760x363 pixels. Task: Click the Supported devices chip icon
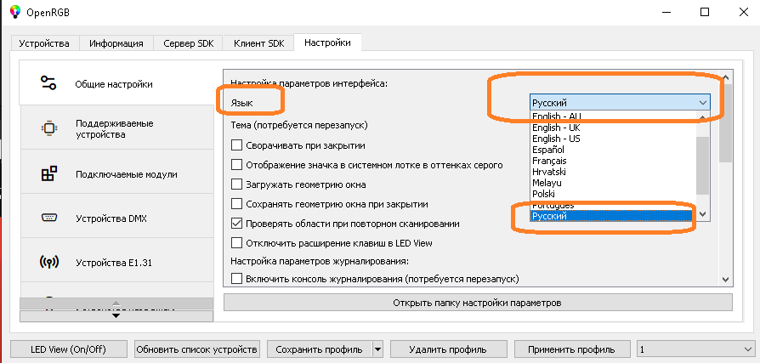coord(48,128)
